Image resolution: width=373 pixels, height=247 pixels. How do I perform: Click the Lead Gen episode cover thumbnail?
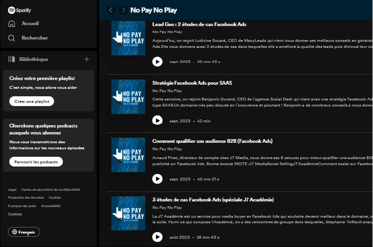tap(128, 38)
